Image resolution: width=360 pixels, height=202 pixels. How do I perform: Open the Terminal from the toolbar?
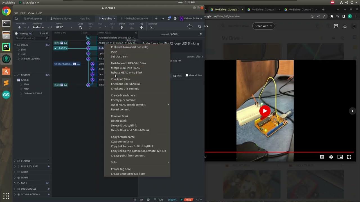point(152,27)
